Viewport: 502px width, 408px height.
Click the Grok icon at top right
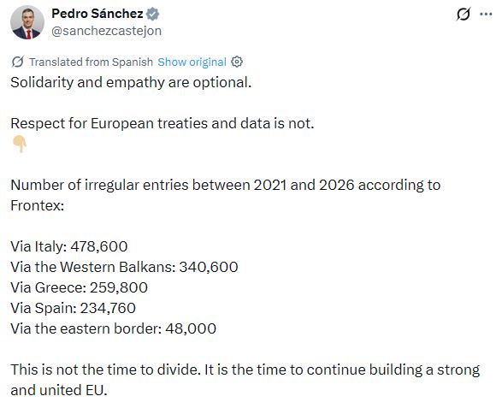coord(464,14)
